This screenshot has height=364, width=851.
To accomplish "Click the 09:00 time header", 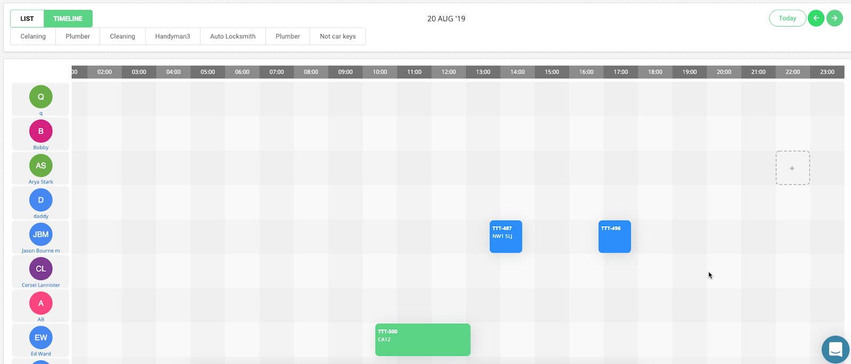I will [345, 72].
